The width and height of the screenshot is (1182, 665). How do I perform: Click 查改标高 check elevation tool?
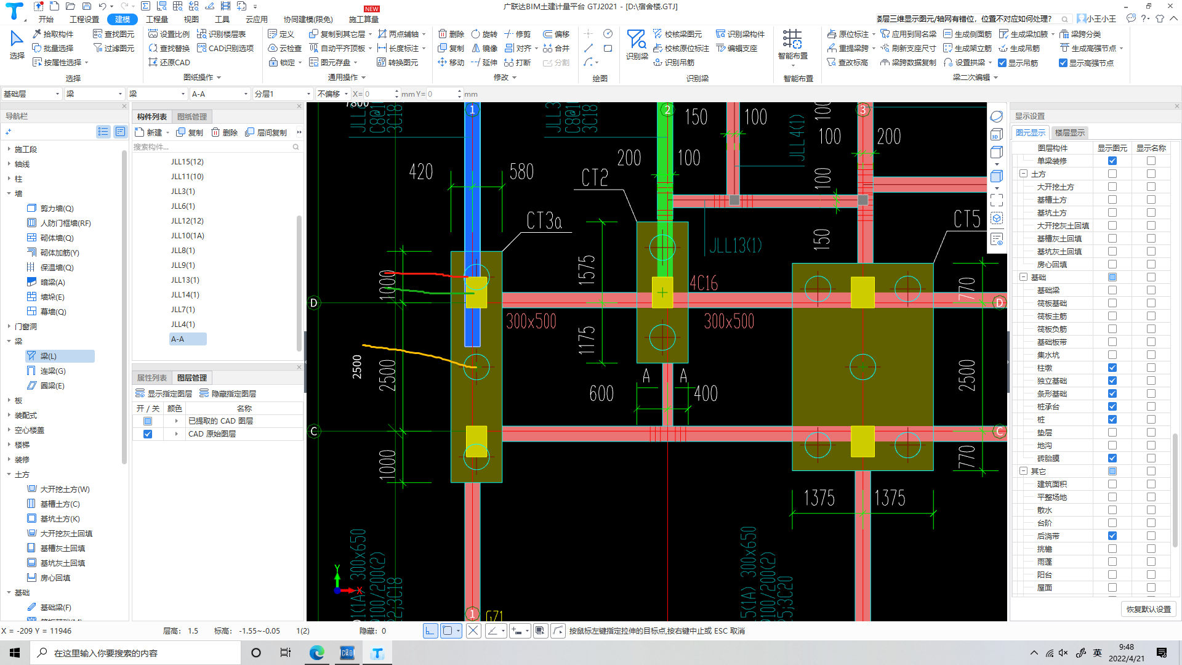click(847, 62)
